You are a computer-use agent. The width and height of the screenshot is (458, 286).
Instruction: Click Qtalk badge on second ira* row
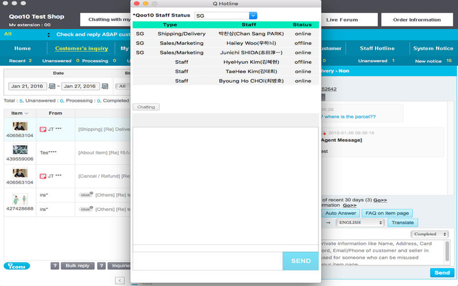click(x=86, y=209)
